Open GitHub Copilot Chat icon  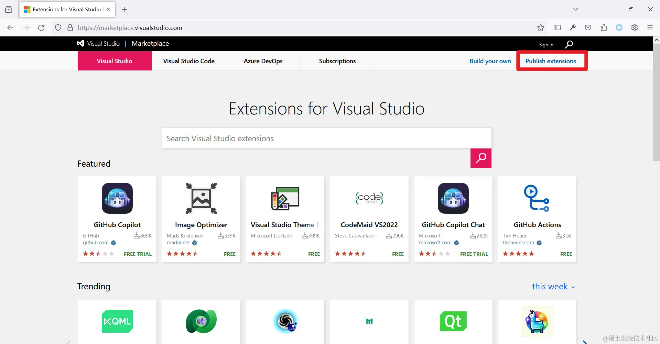click(x=453, y=198)
